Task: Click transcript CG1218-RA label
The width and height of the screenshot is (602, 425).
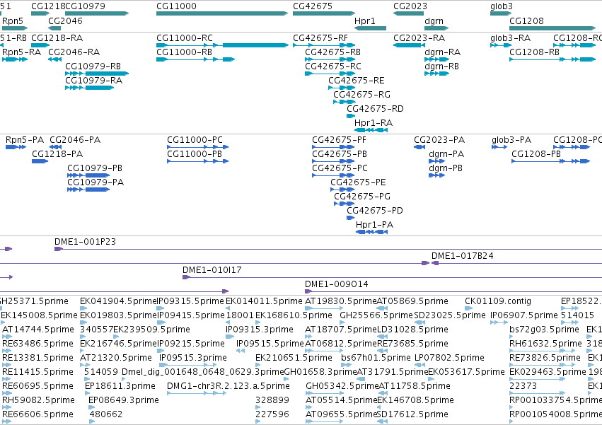Action: [57, 38]
